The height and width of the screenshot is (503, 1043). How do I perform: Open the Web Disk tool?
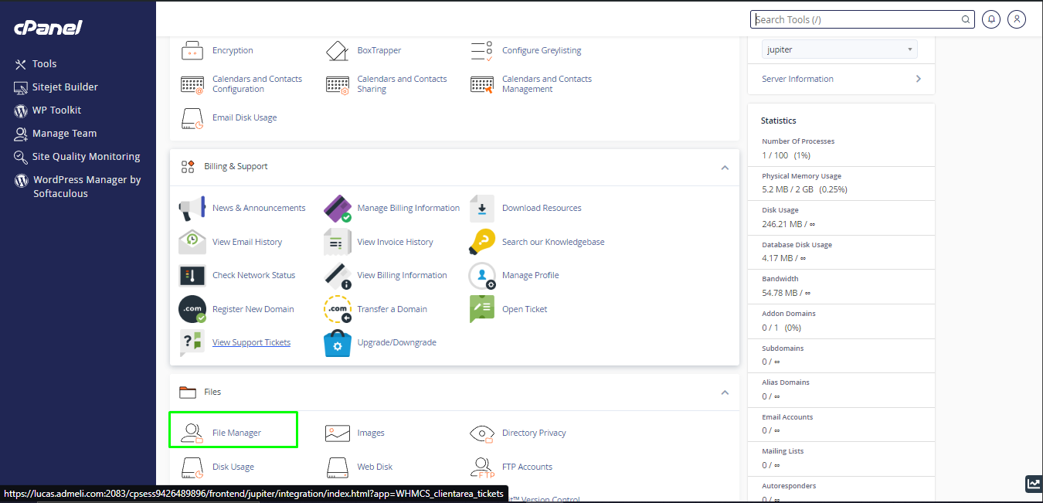[376, 467]
